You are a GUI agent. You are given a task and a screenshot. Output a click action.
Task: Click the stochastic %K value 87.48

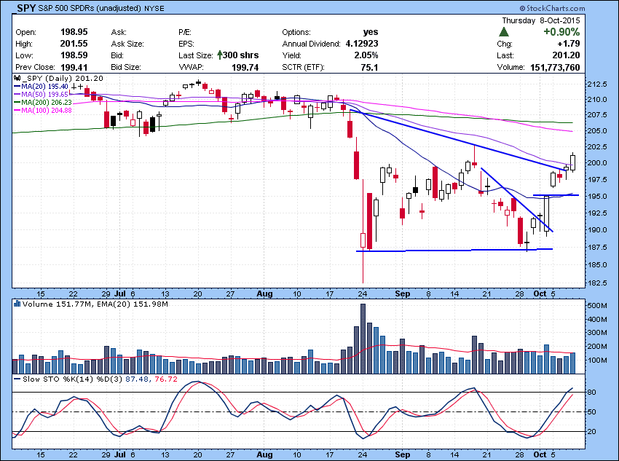coord(138,379)
